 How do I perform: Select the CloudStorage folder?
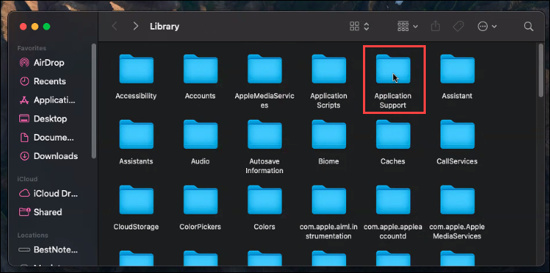coord(136,200)
